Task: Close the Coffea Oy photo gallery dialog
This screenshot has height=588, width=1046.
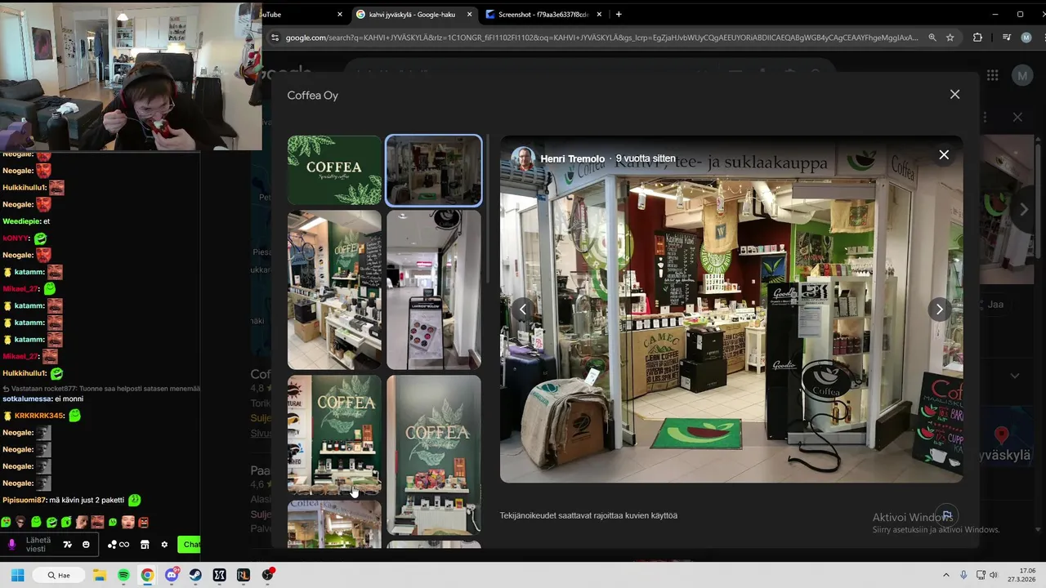Action: (954, 95)
